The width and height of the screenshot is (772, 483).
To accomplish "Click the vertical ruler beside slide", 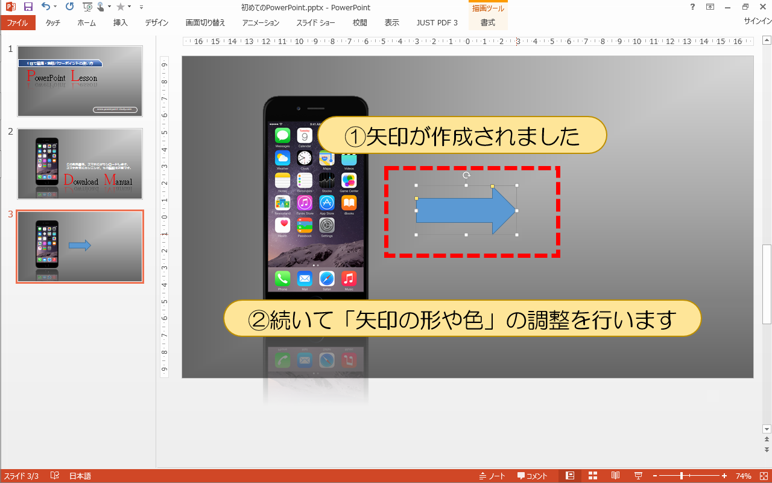I will [x=165, y=217].
